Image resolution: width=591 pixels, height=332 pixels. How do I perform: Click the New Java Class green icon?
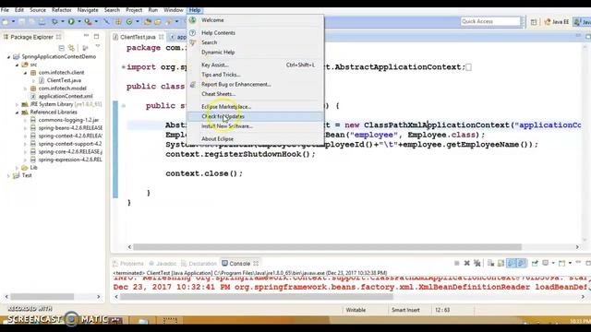click(129, 22)
